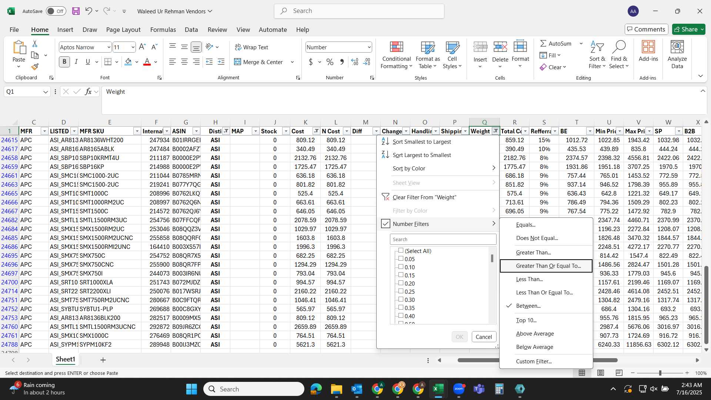Apply Percent Style format
711x400 pixels.
[x=330, y=62]
